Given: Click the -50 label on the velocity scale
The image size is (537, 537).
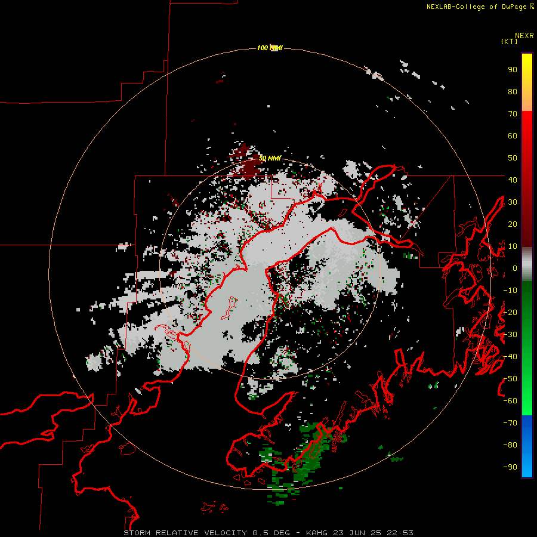Looking at the screenshot, I should click(x=510, y=379).
